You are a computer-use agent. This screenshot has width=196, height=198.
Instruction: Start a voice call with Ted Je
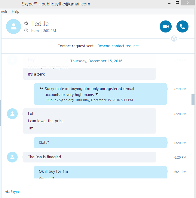(x=182, y=26)
